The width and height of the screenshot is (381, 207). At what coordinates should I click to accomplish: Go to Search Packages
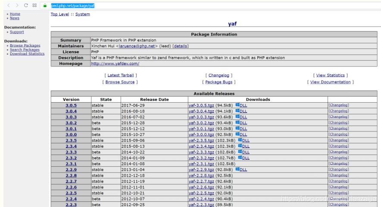tap(25, 50)
